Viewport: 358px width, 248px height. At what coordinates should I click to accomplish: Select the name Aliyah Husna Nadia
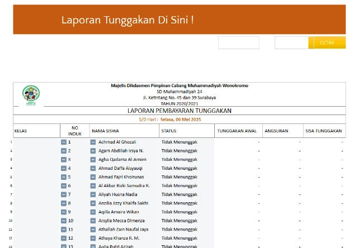(118, 195)
